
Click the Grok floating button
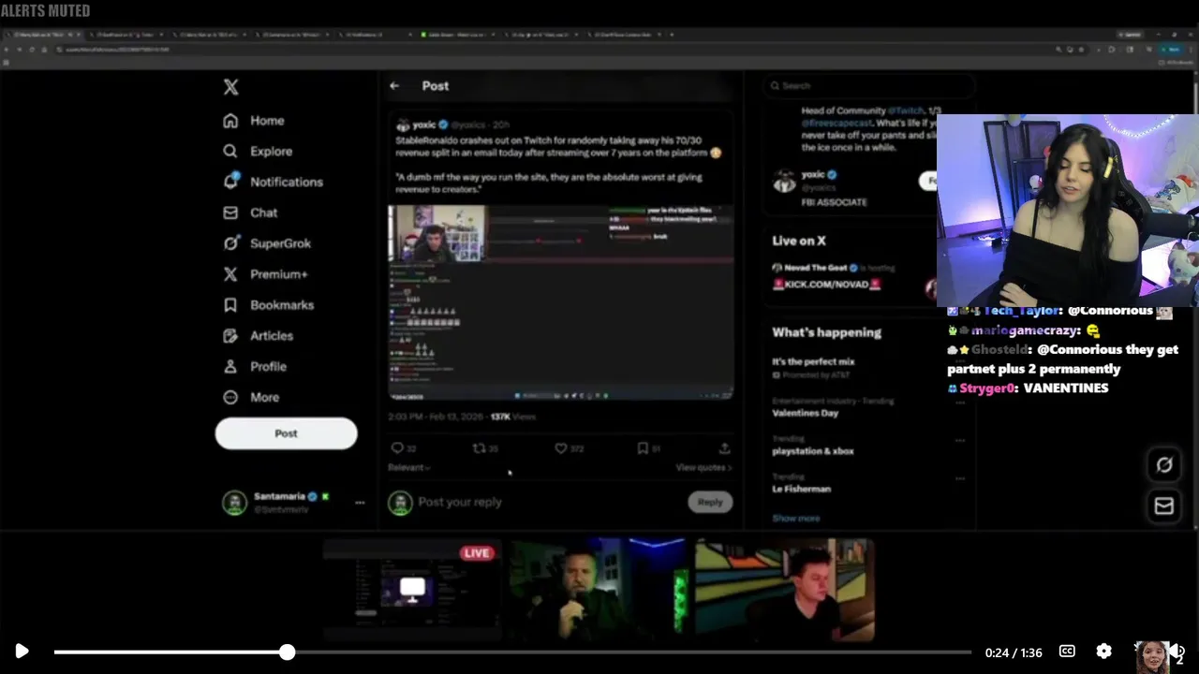click(x=1163, y=464)
